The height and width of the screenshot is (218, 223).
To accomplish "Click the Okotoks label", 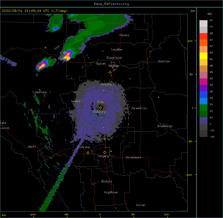I will coord(107,181).
